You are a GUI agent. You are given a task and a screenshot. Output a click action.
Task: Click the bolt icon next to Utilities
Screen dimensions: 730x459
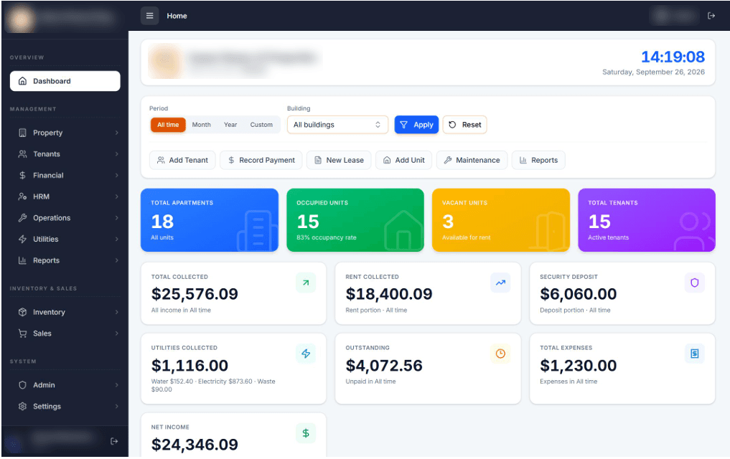[x=22, y=240]
